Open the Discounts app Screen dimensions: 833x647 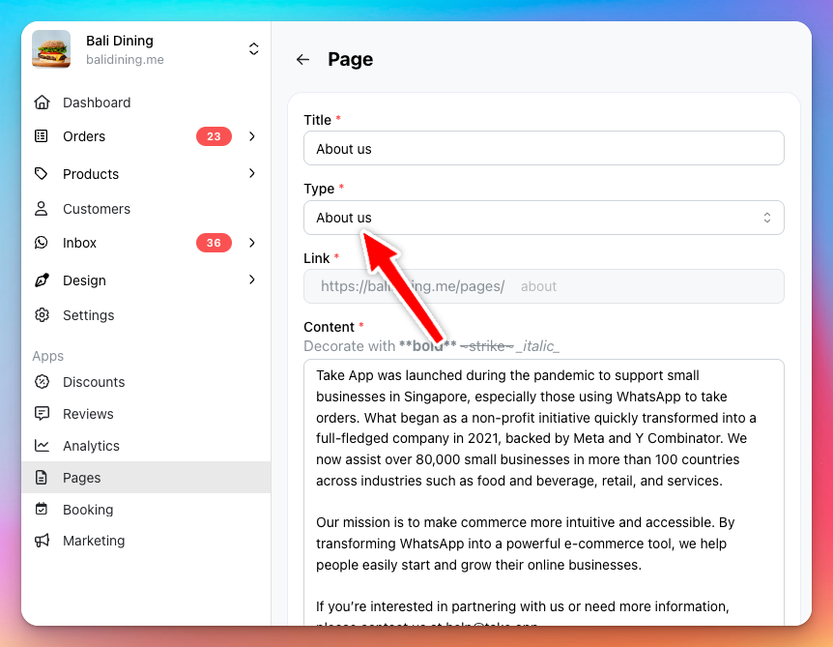146,382
